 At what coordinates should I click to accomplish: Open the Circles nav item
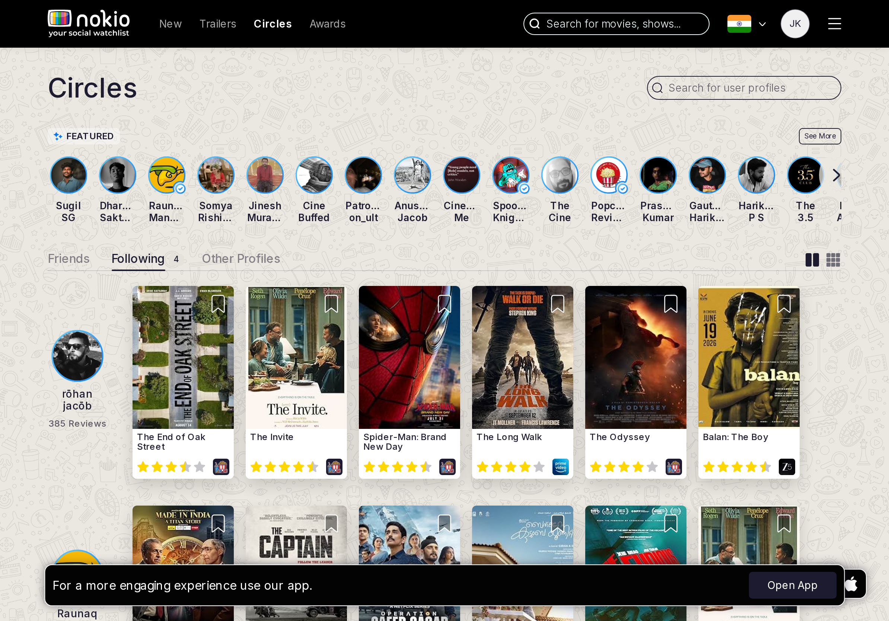pos(273,23)
